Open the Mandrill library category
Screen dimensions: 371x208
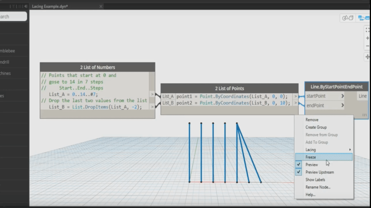[4, 62]
